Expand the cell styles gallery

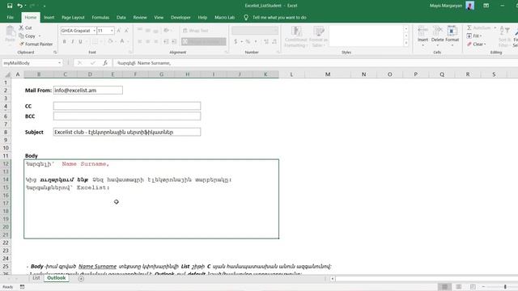(406, 43)
